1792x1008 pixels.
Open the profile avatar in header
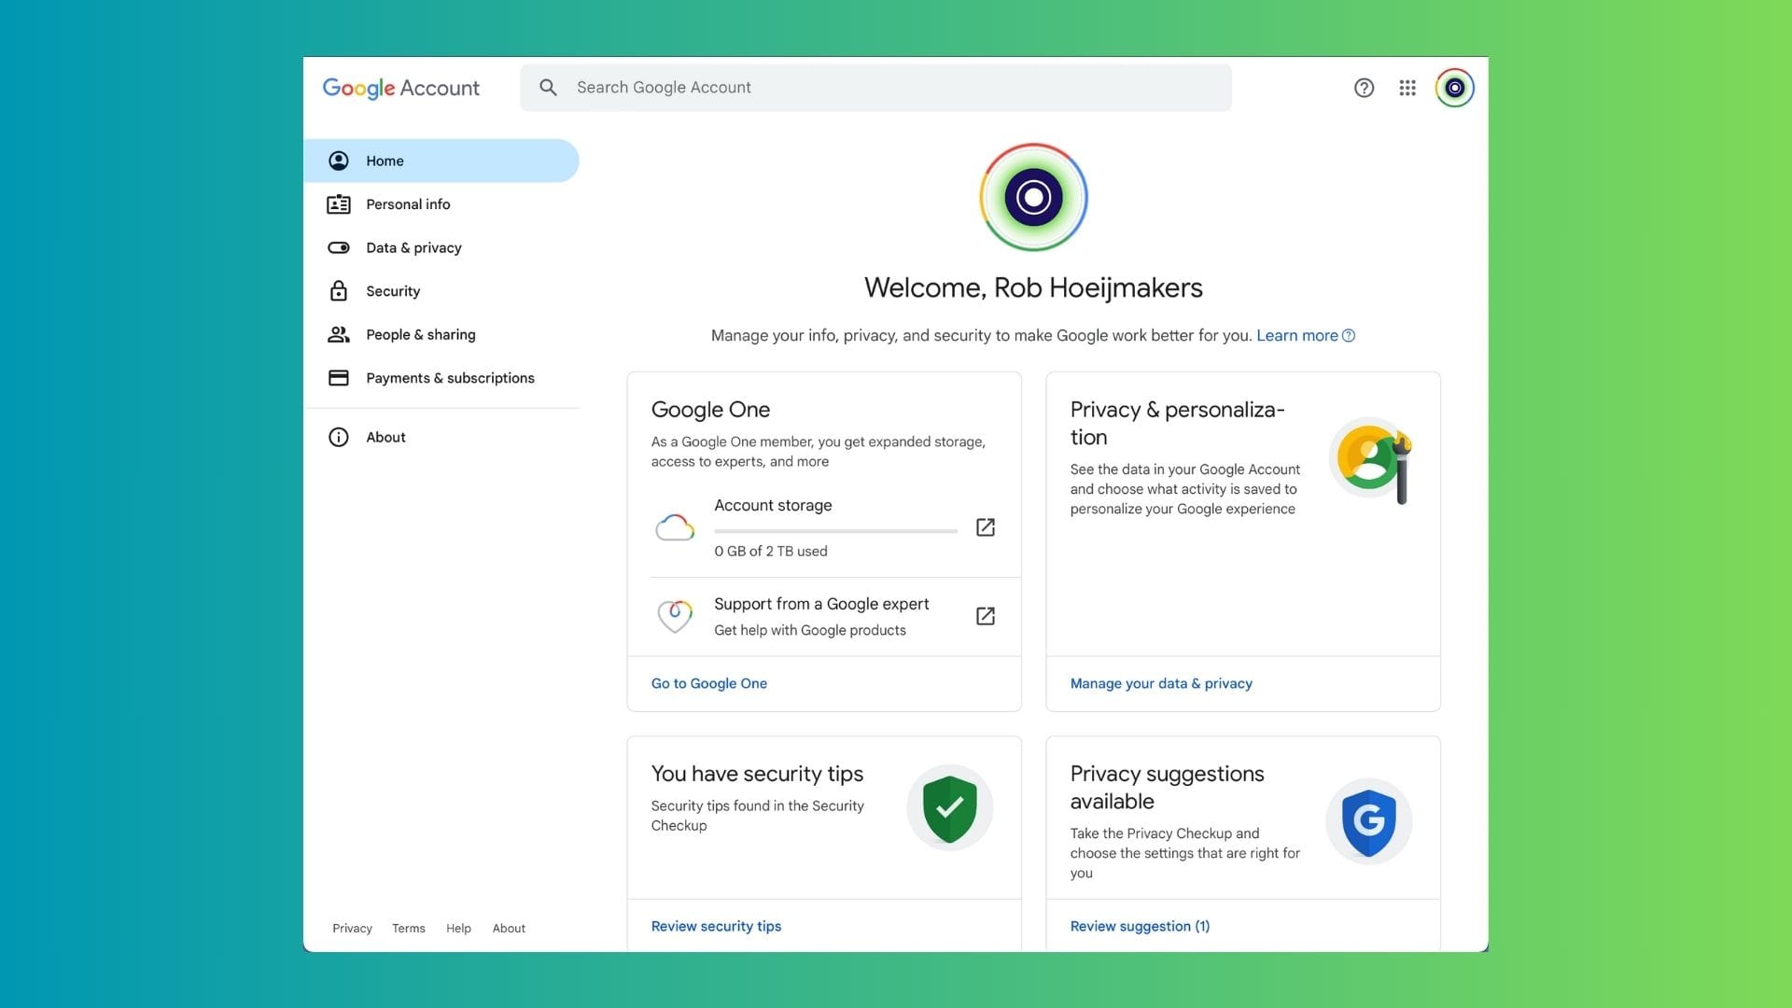(1454, 88)
